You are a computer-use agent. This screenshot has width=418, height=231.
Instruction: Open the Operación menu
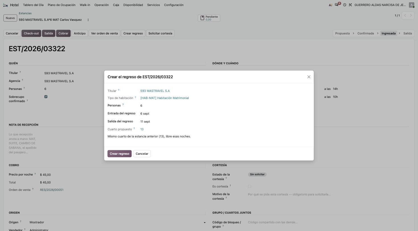(x=102, y=5)
